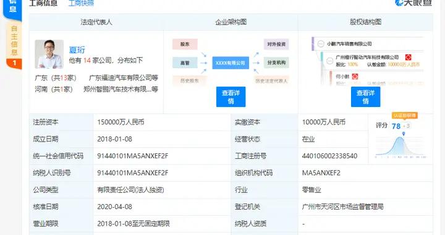
Task: Click the 法定代表人 column header
Action: (96, 22)
